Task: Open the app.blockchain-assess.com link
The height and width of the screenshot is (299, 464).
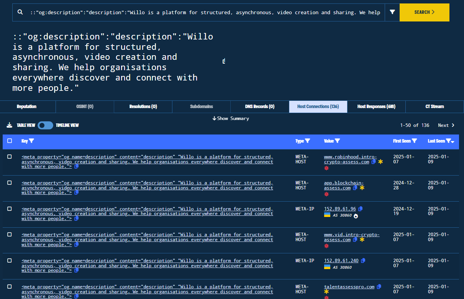Action: click(x=344, y=186)
